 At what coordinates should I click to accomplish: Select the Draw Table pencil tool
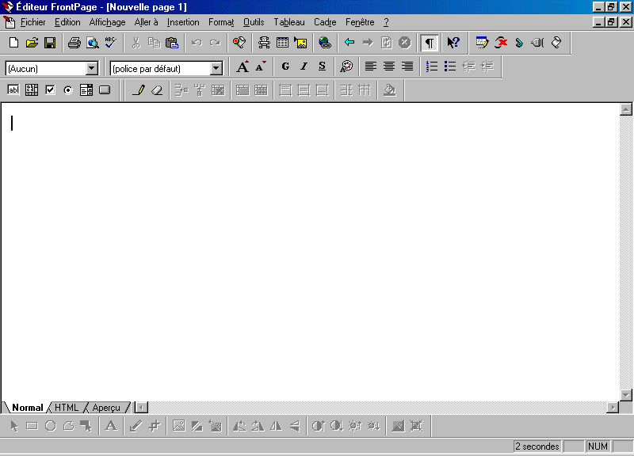click(x=139, y=90)
